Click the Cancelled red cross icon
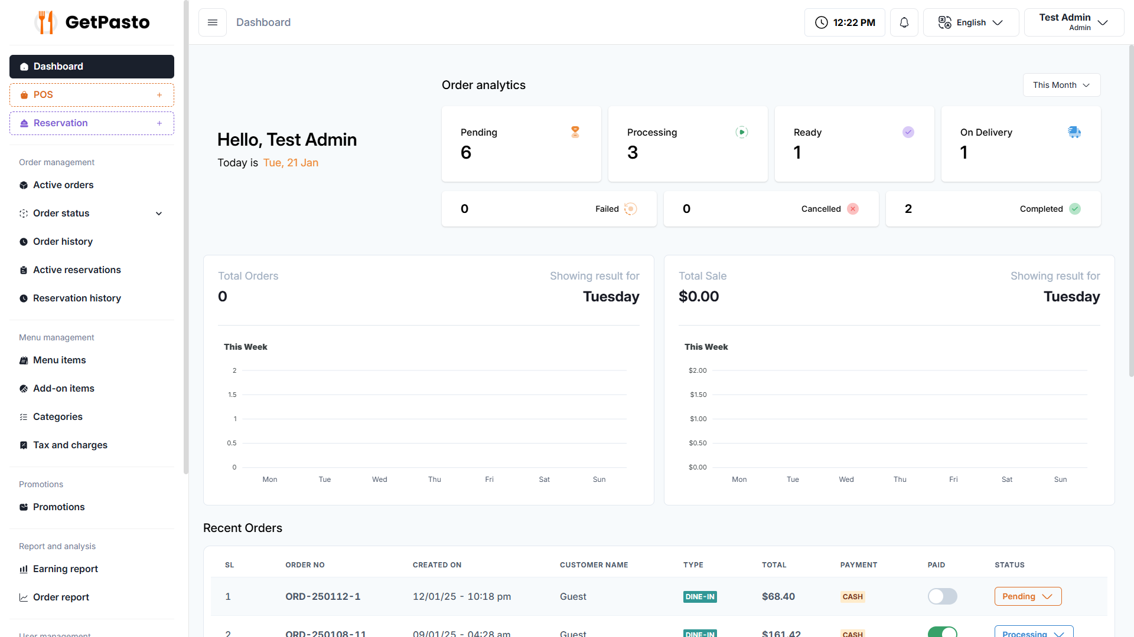 (852, 209)
